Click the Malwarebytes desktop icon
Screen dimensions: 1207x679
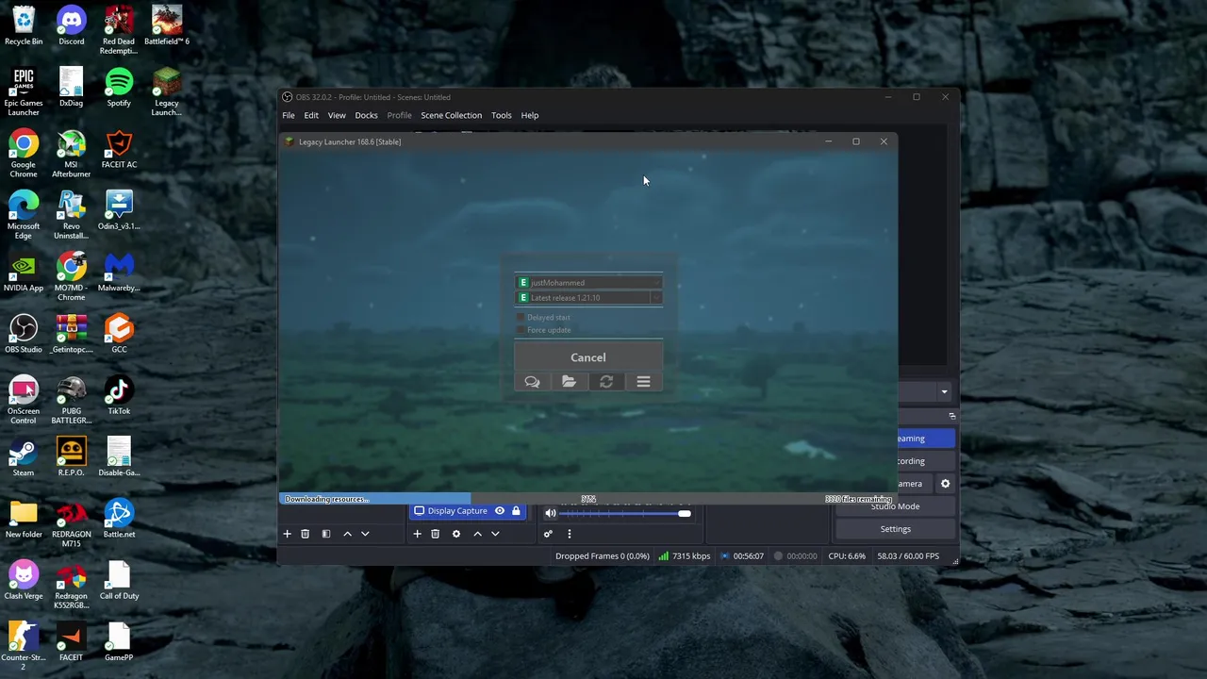pyautogui.click(x=119, y=273)
